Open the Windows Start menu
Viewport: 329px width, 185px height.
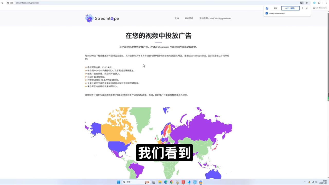[x=118, y=182]
